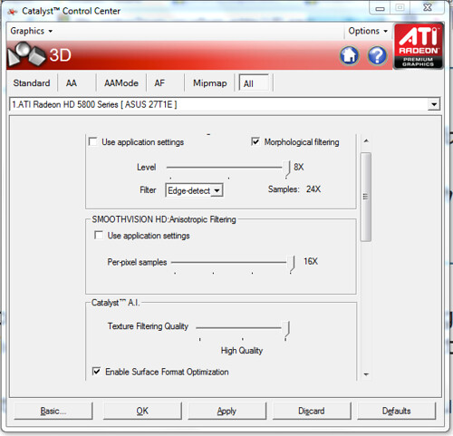Open the Graphics menu
This screenshot has width=453, height=436.
coord(32,31)
